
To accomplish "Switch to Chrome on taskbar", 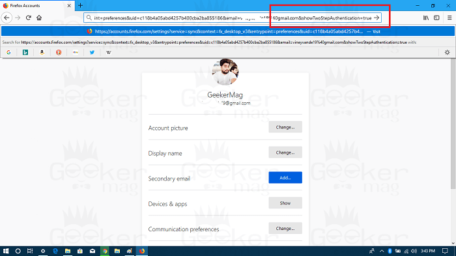I will click(x=105, y=251).
